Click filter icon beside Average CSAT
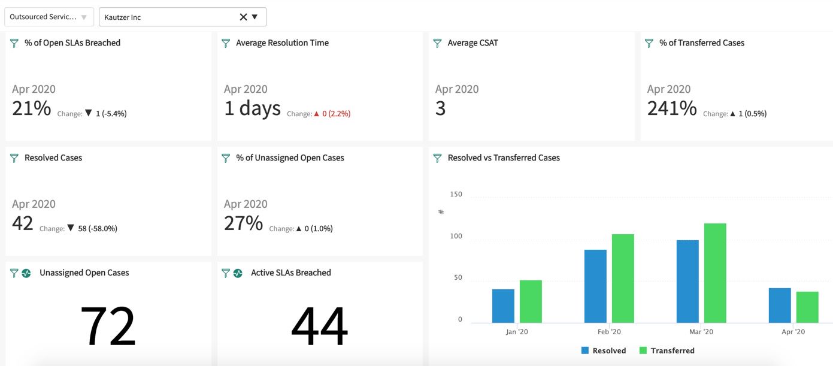Screen dimensions: 833x366 tap(437, 43)
